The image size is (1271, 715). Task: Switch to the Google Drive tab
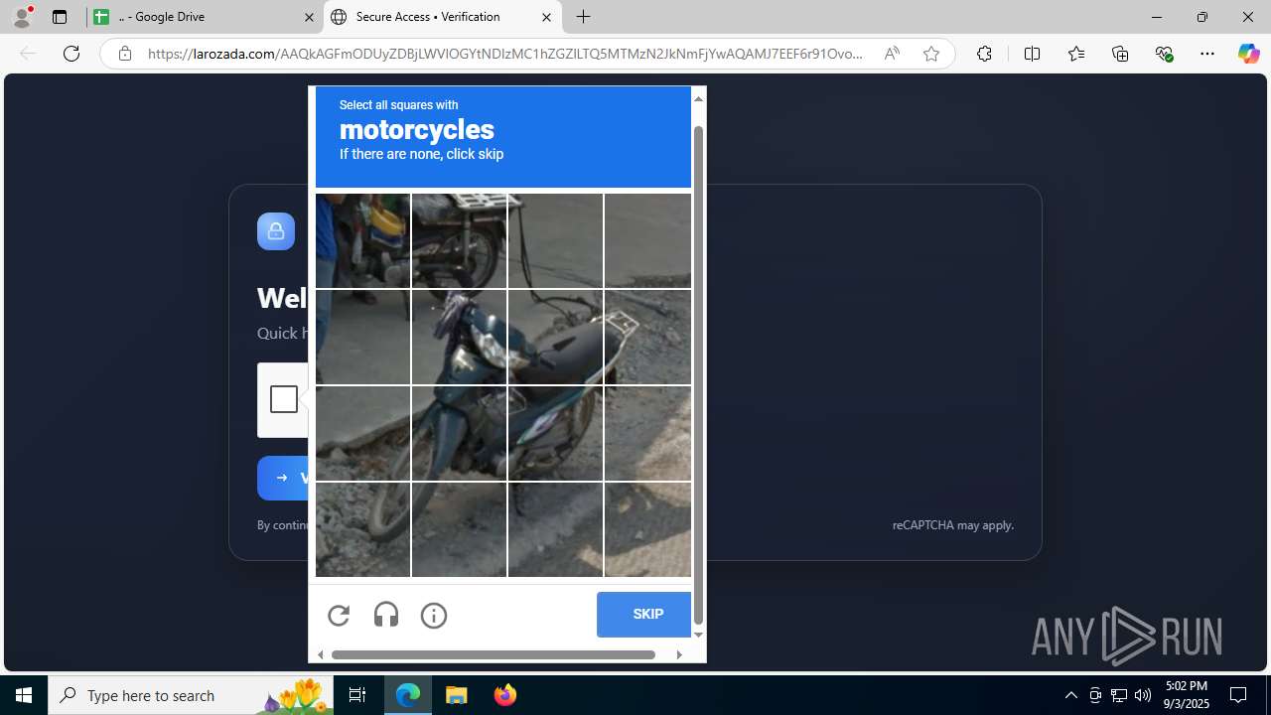tap(204, 17)
